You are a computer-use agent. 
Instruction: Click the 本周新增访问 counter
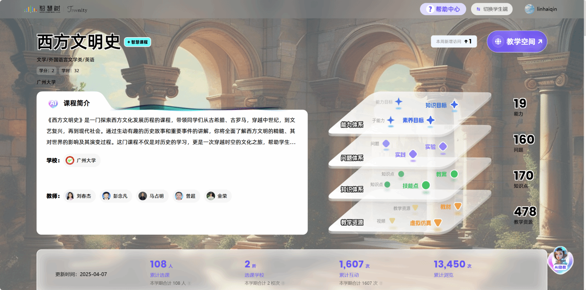coord(454,41)
